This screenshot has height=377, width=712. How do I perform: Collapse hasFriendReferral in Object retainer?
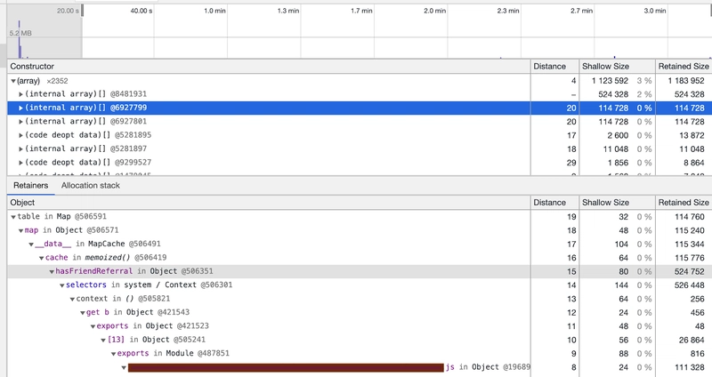click(x=51, y=271)
